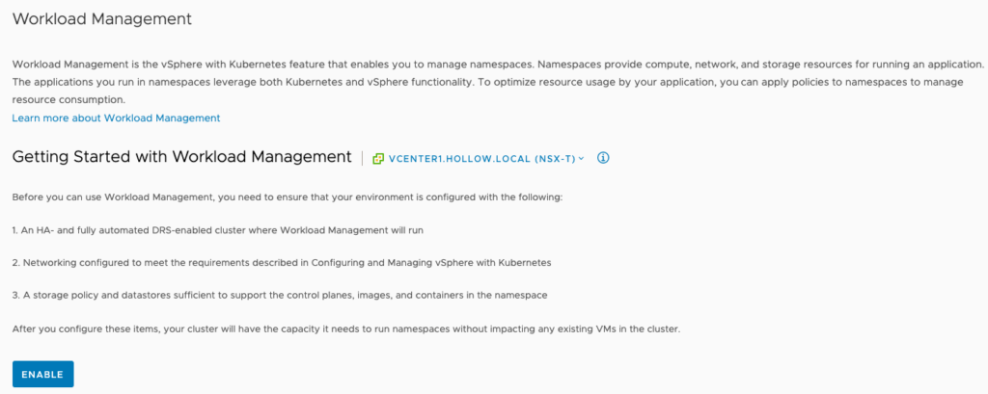Click the vertical divider beside the heading

362,158
